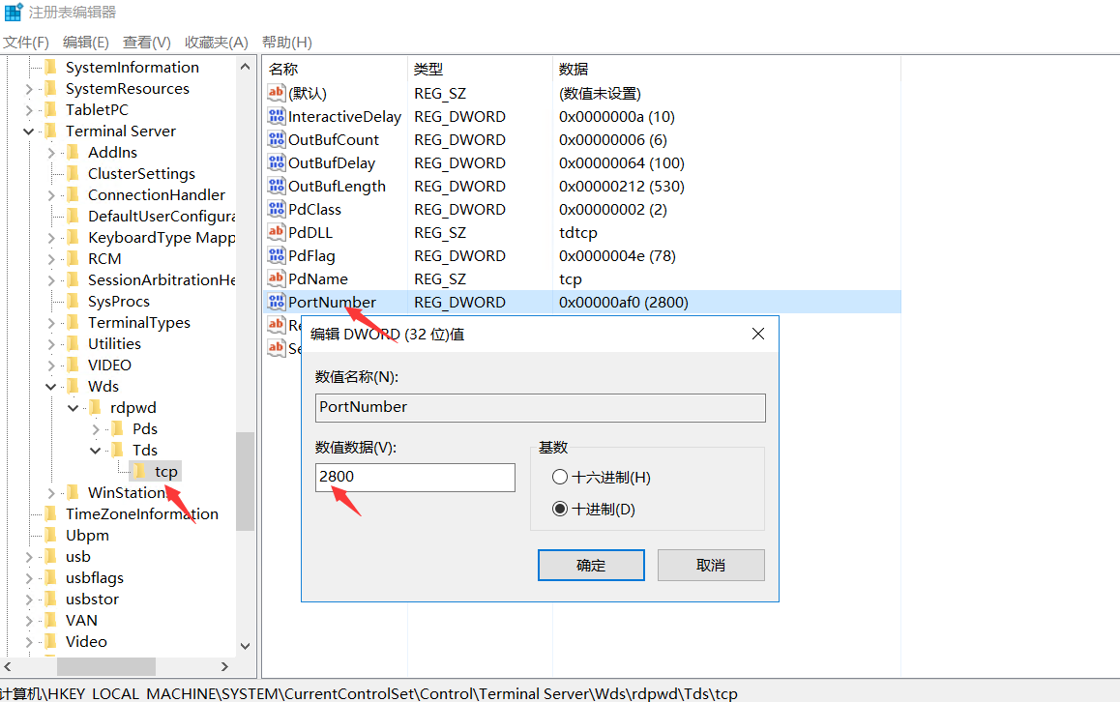Click inside the 数值数据 input field
1120x702 pixels.
[414, 477]
